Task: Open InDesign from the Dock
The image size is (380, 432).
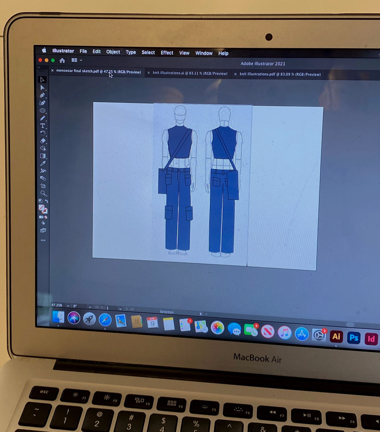Action: pyautogui.click(x=372, y=339)
